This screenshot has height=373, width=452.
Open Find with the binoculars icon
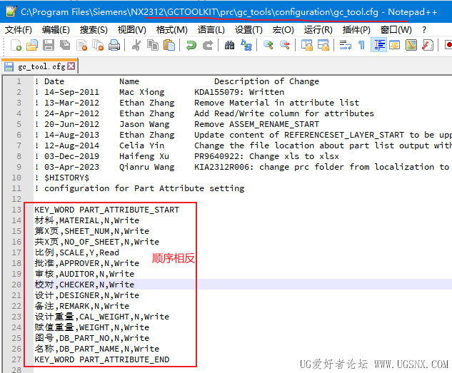point(229,45)
